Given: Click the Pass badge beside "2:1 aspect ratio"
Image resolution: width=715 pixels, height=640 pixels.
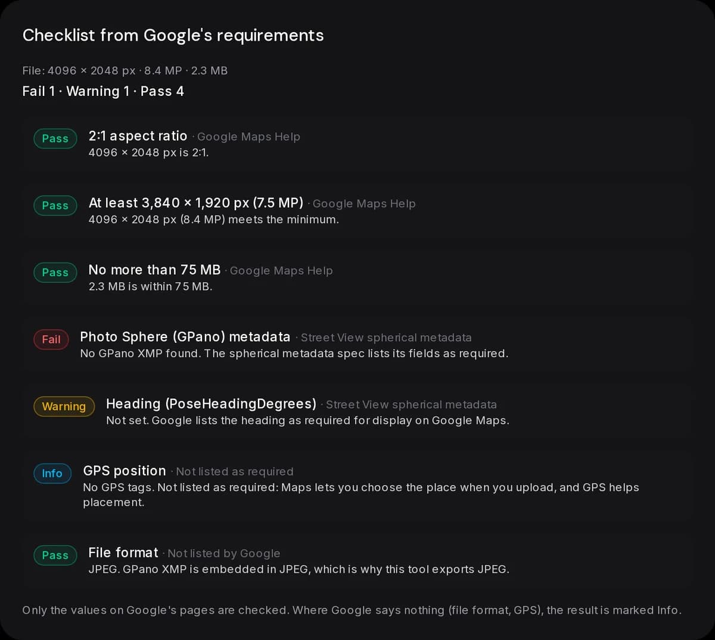Looking at the screenshot, I should click(55, 139).
